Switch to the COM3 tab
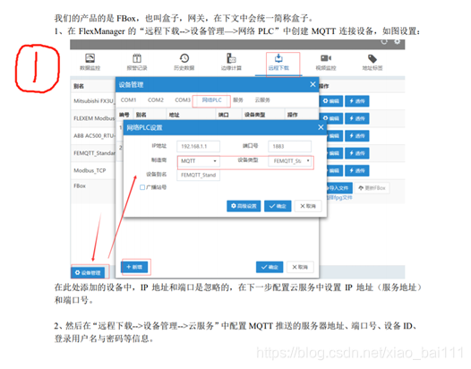Screen dimensions: 471x369 pyautogui.click(x=183, y=99)
